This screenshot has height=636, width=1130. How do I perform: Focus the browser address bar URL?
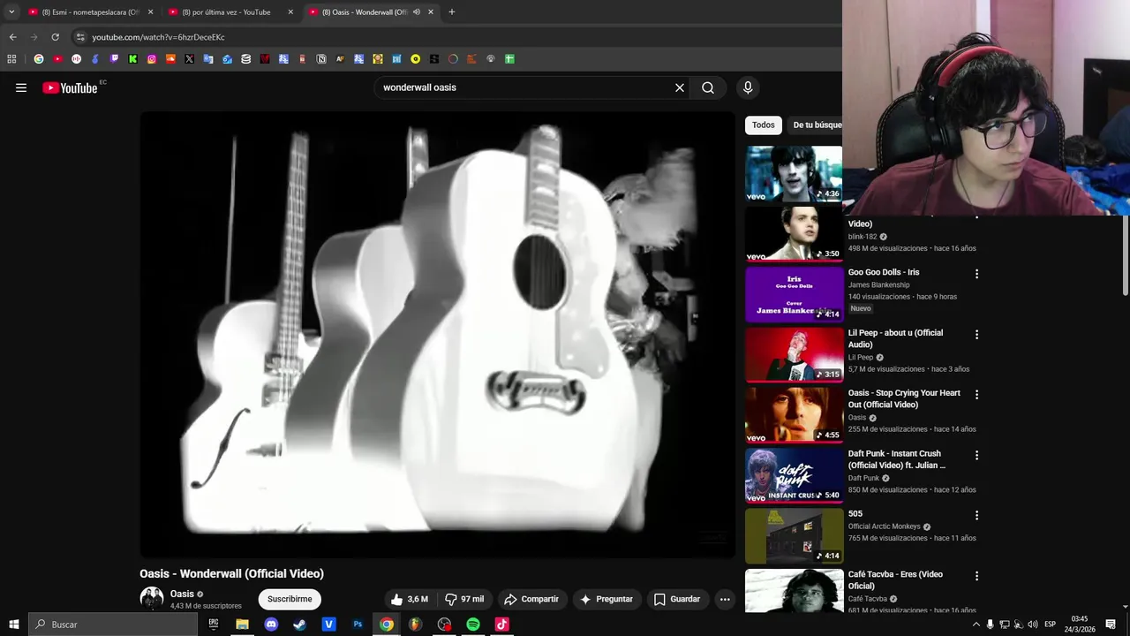(x=159, y=37)
